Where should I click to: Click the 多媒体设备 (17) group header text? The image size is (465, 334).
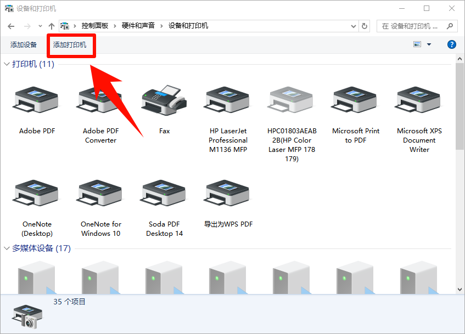(x=42, y=248)
